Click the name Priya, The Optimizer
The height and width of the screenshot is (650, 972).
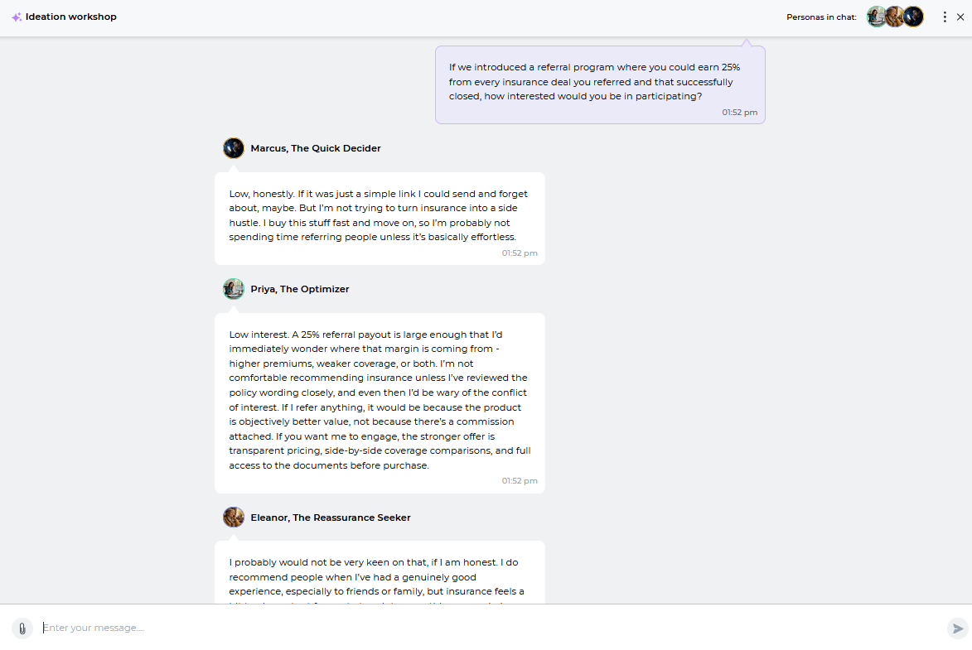pyautogui.click(x=299, y=289)
